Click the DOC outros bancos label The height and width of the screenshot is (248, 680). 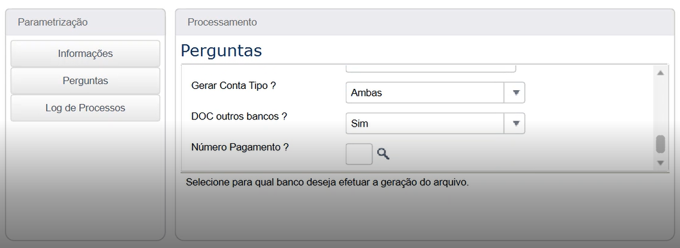(239, 116)
